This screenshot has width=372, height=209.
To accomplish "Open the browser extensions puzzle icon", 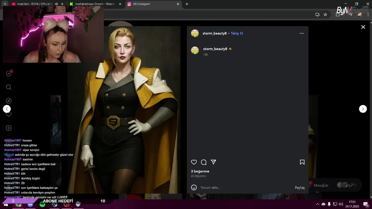I will [338, 15].
